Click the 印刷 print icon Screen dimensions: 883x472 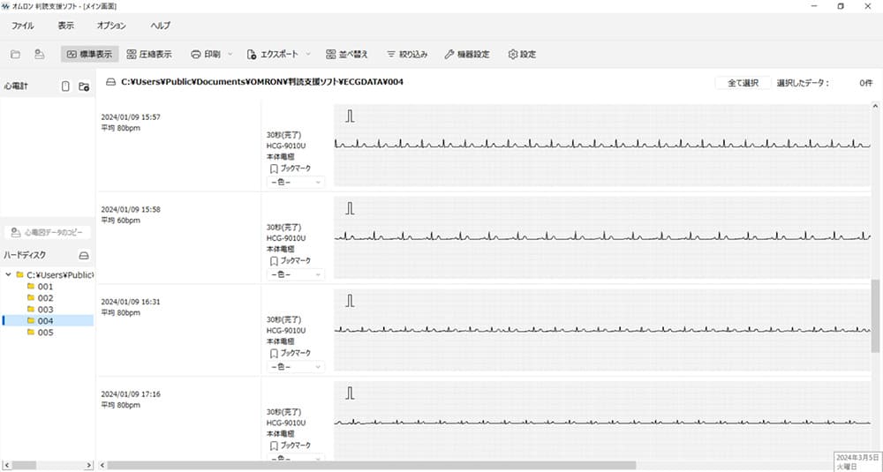[x=196, y=54]
